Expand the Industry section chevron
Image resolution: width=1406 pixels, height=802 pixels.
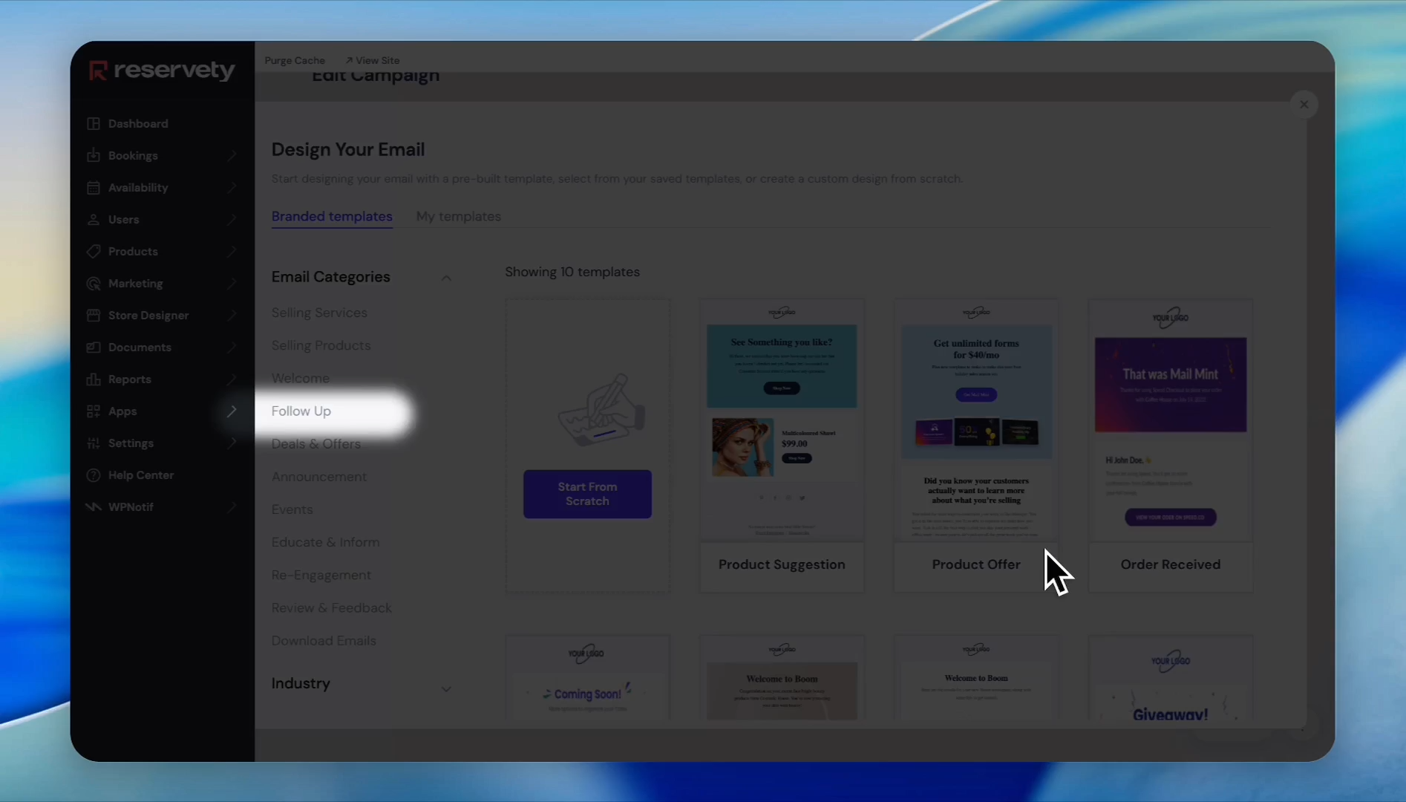point(446,688)
